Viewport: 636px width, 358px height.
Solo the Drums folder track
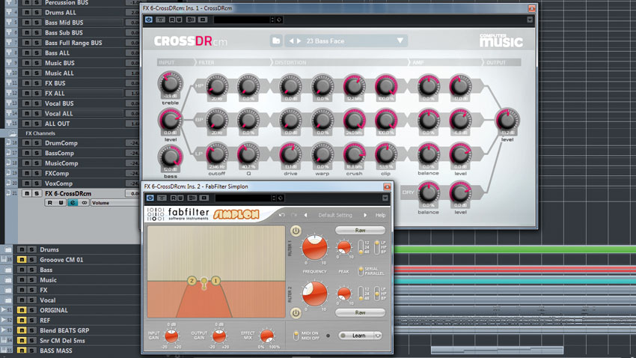pos(31,249)
